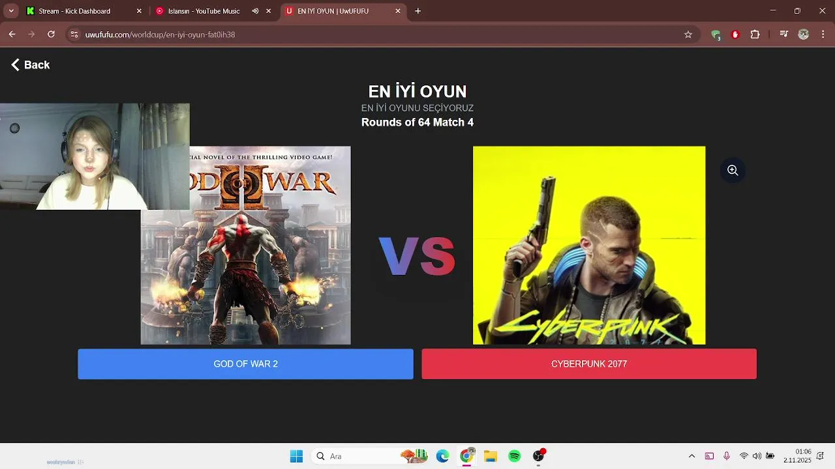
Task: Launch Microsoft Edge from taskbar
Action: pos(442,456)
